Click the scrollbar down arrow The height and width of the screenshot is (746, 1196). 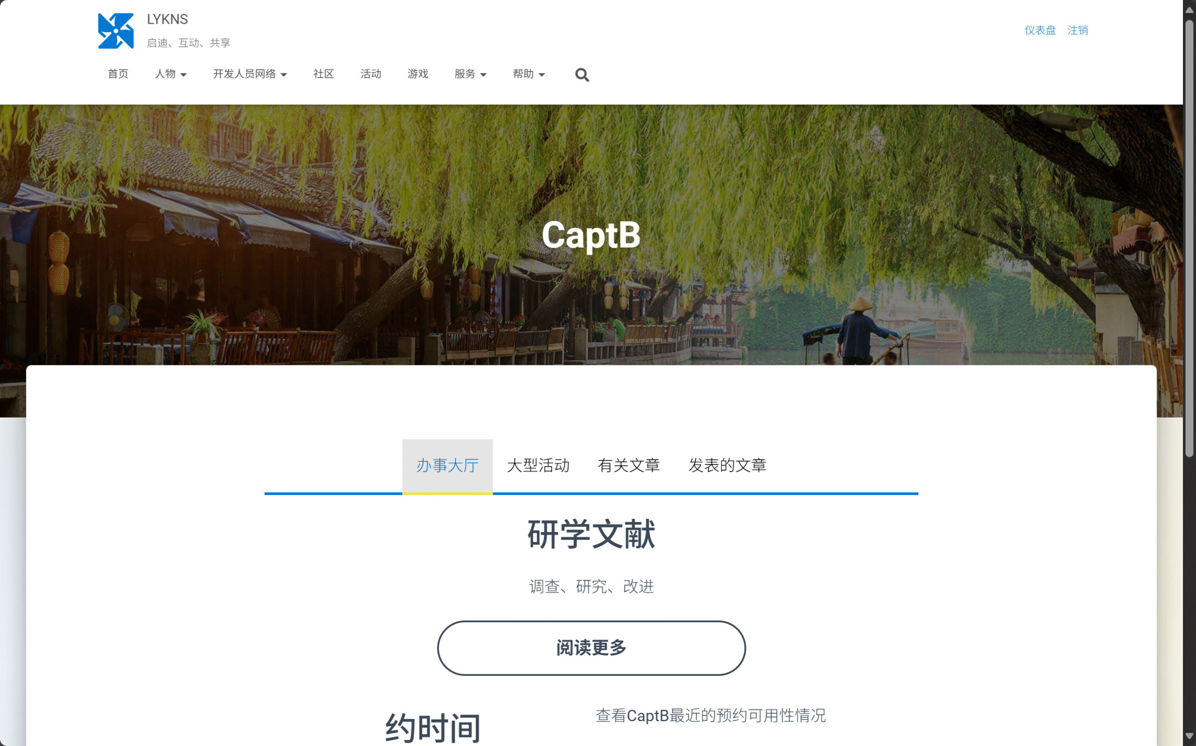[x=1189, y=737]
